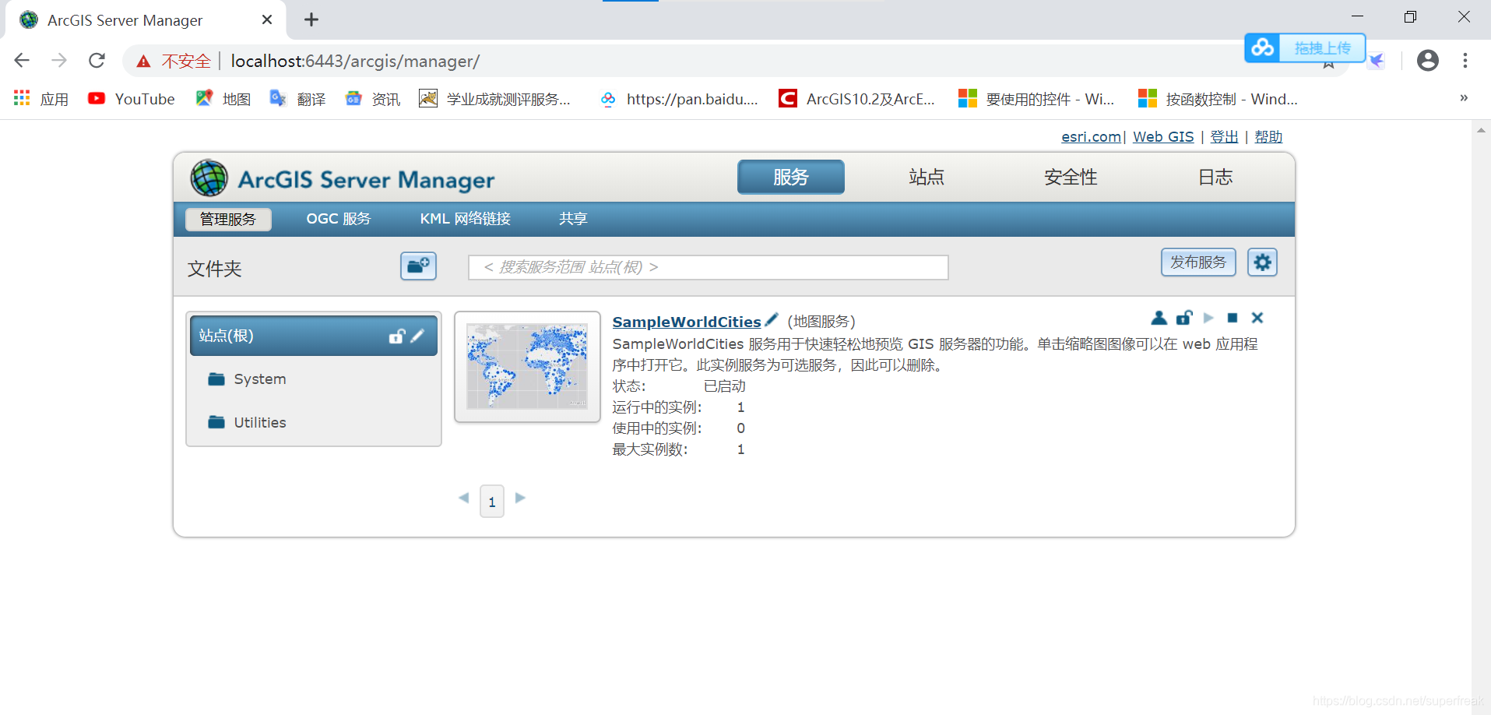Stop SampleWorldCities service with stop icon

(x=1233, y=318)
